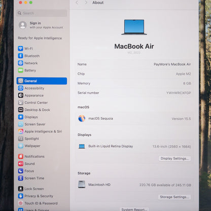Click the Notifications bell icon
The image size is (211, 211).
tap(21, 156)
